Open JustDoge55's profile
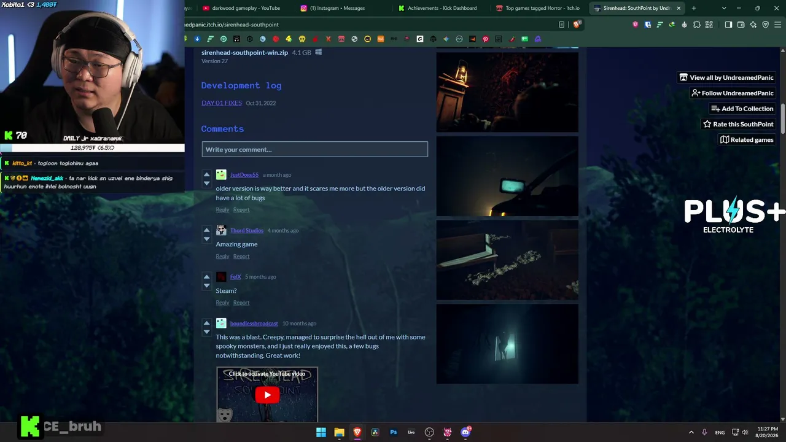786x442 pixels. point(244,175)
